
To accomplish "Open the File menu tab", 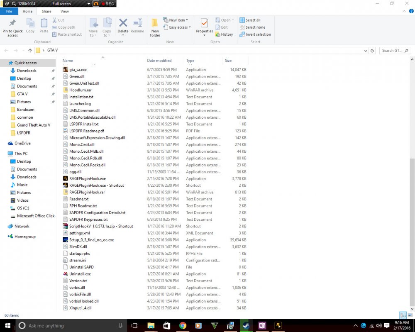I will coord(9,11).
